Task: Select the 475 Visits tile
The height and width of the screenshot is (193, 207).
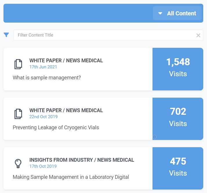Action: click(178, 168)
